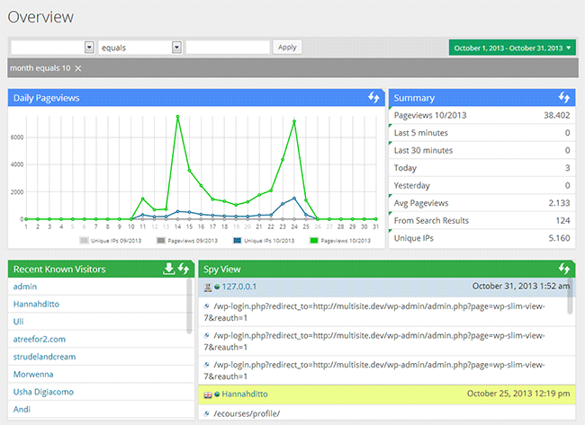Click the 'Pageviews 10/2013' summary row
Screen dimensions: 585x425
coord(482,115)
